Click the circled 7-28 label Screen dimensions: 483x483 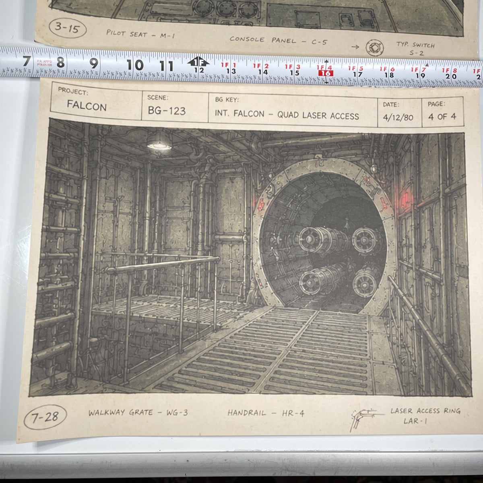click(45, 417)
